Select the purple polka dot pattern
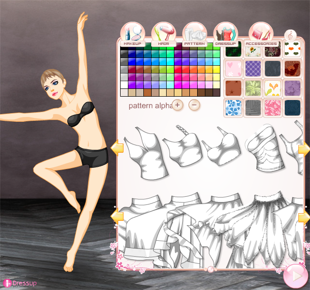Screen dimensions: 310x290 coord(253,69)
